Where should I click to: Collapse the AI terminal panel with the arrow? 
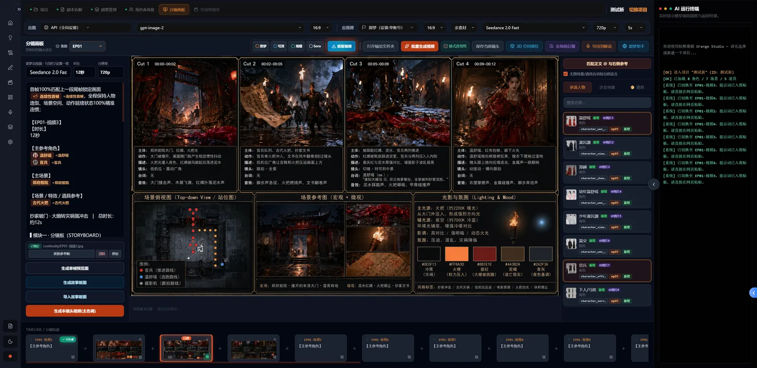click(x=654, y=184)
